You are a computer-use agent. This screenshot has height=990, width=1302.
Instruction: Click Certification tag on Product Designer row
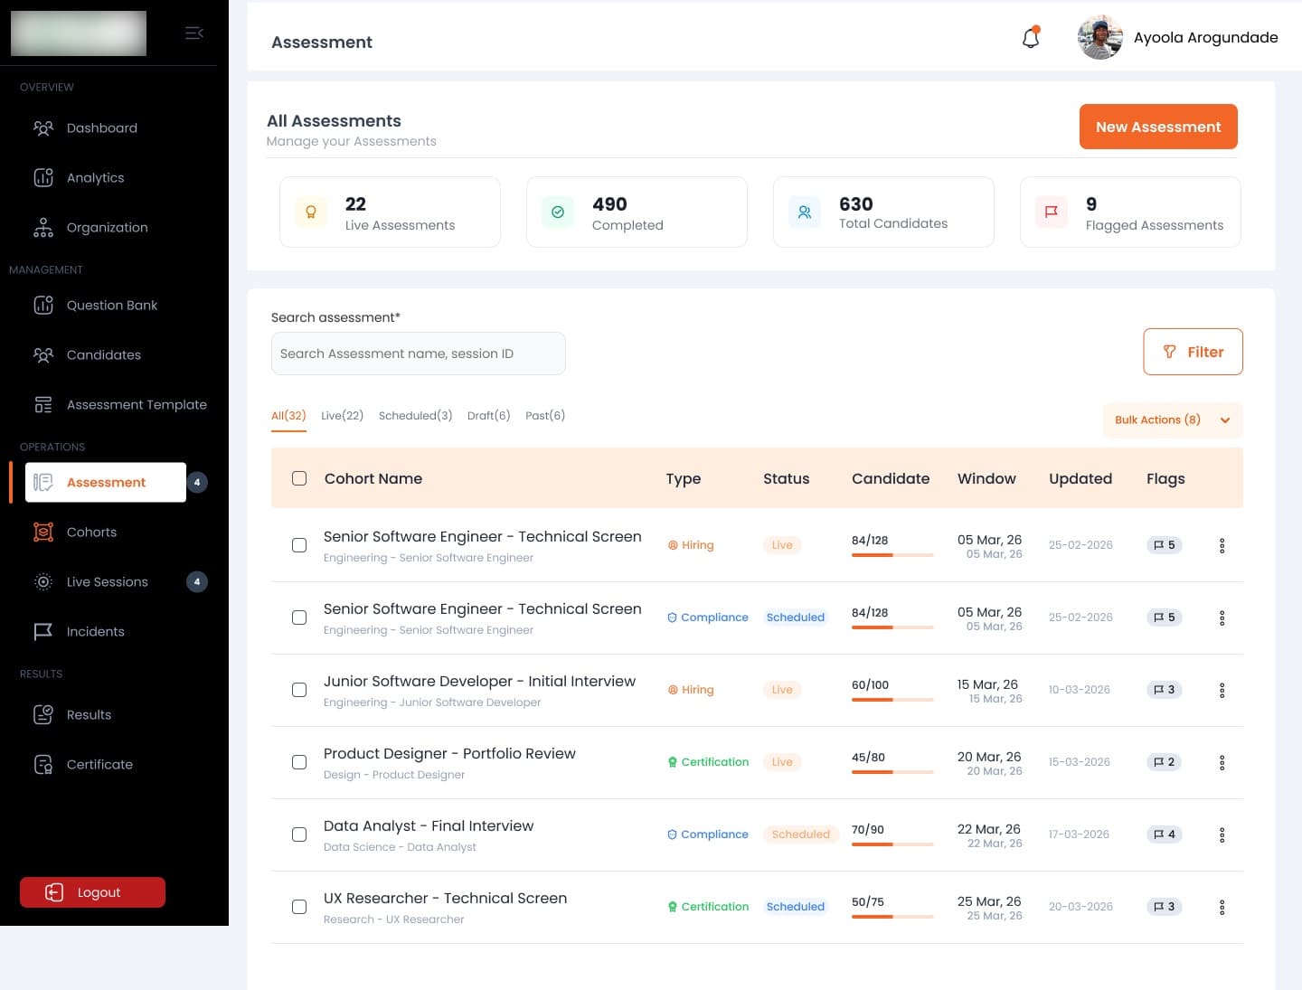[x=708, y=762]
